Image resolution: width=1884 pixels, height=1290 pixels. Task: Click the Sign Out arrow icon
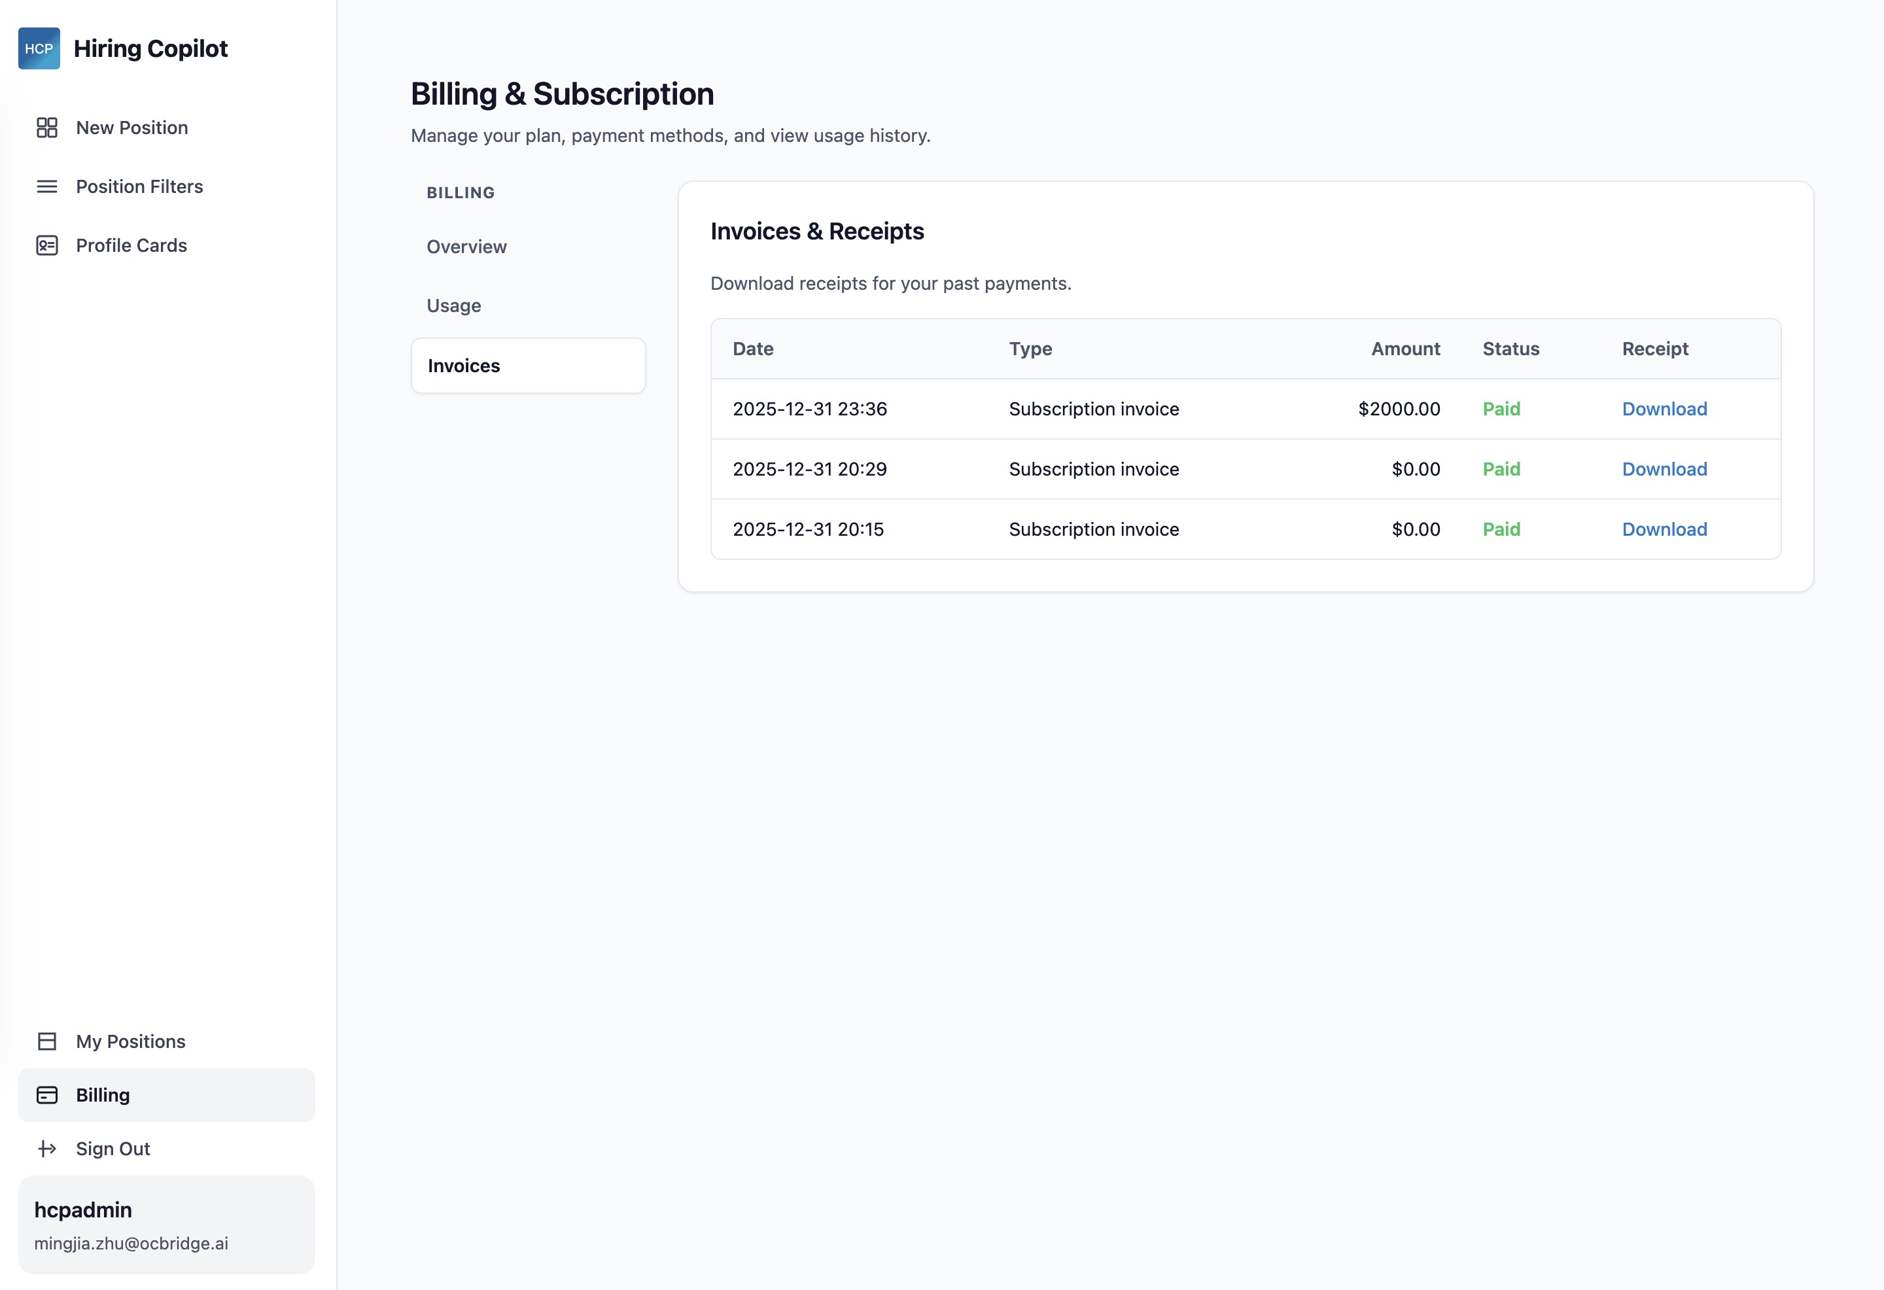(x=46, y=1148)
